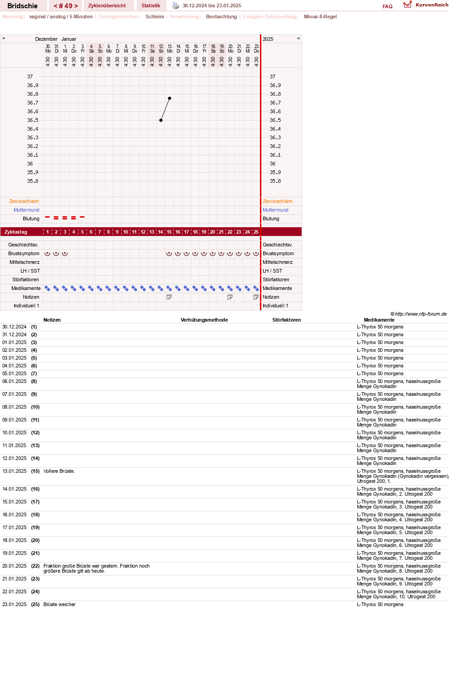This screenshot has width=449, height=673.
Task: Click the Brustsymptom icon on cycle day 20
Action: pos(212,253)
